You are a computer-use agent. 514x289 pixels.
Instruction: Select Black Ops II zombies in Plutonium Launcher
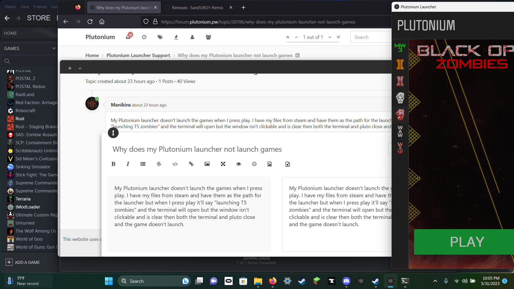point(400,81)
